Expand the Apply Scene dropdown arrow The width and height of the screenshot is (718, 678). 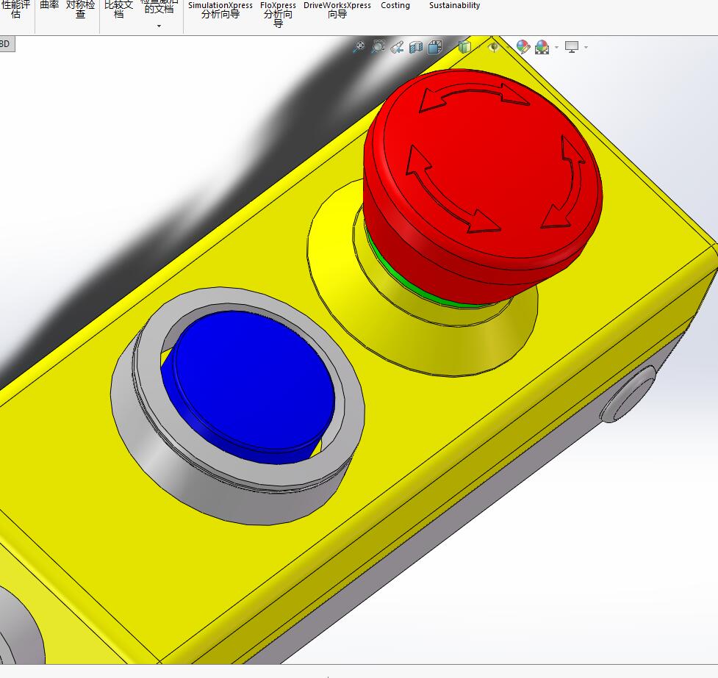point(556,47)
